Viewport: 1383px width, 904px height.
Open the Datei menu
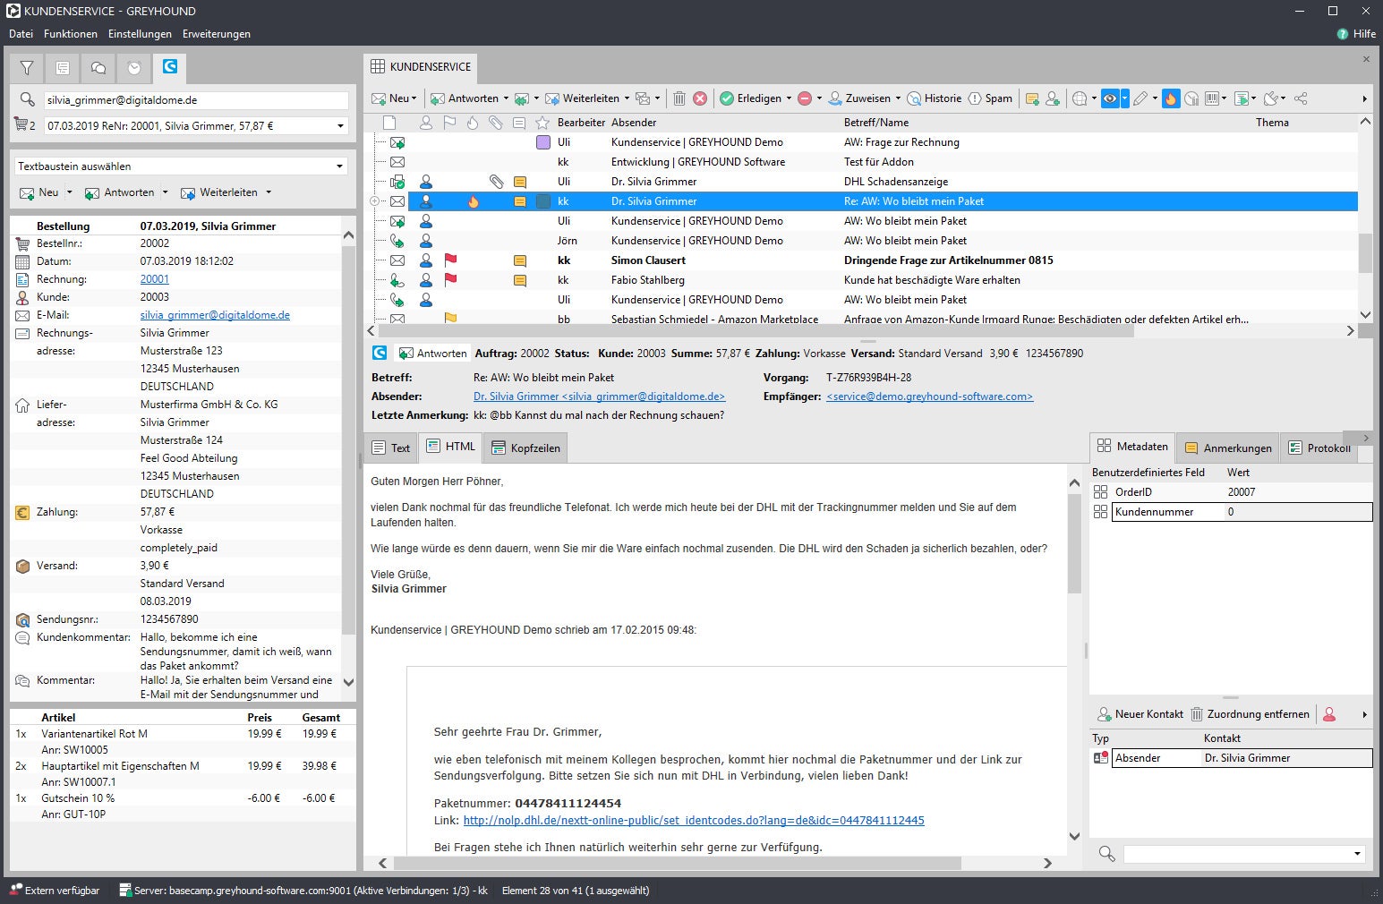(21, 34)
